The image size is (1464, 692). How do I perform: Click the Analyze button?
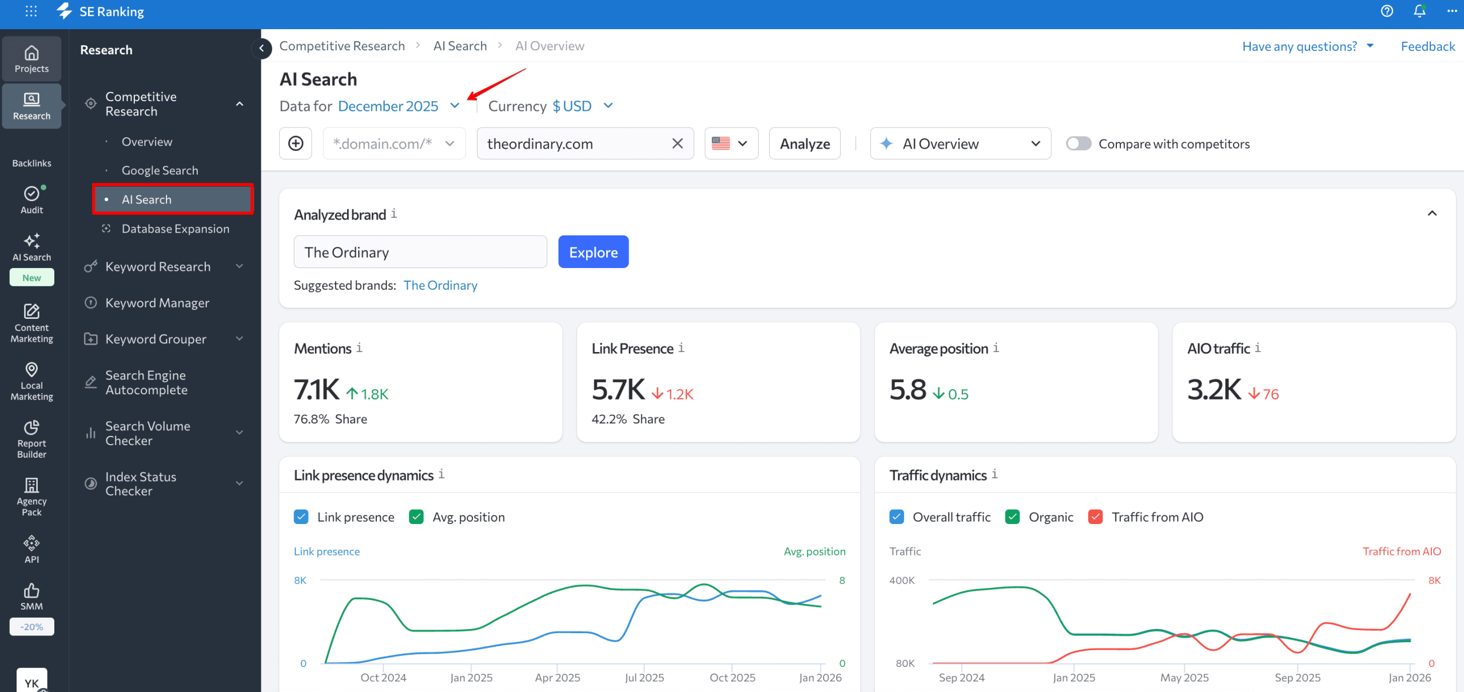(x=804, y=143)
